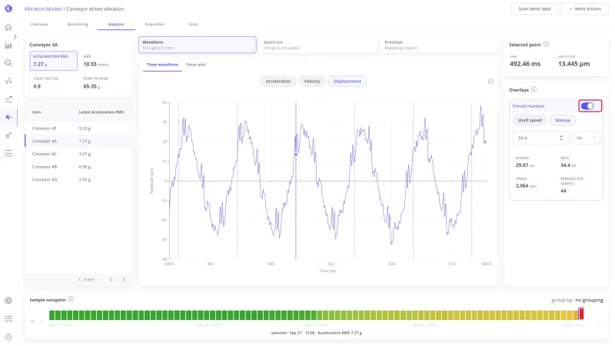The width and height of the screenshot is (615, 346).
Task: Select Conveyor 4A row
Action: (x=78, y=141)
